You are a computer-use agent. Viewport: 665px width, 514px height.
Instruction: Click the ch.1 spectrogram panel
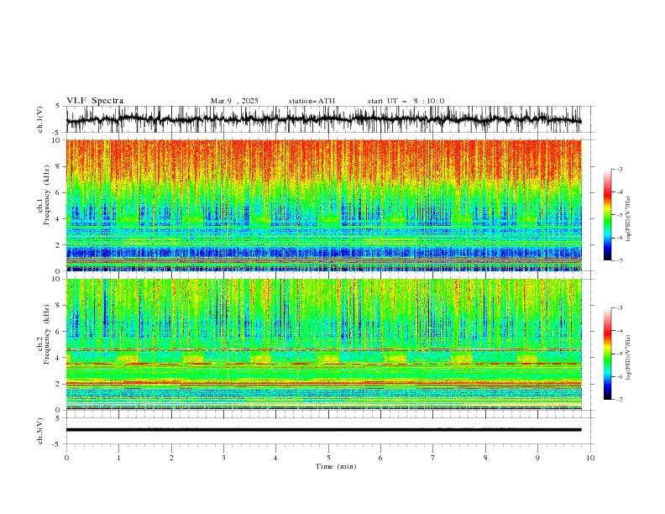point(323,205)
